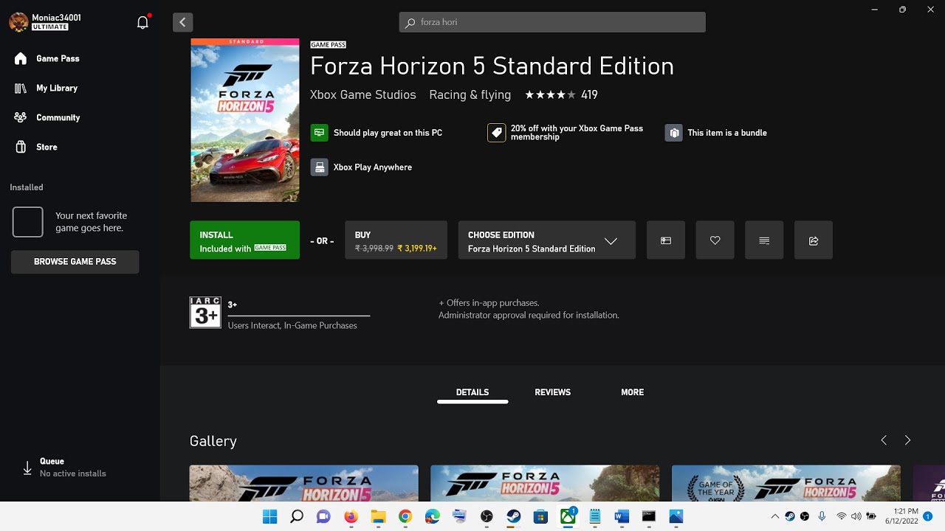This screenshot has width=945, height=531.
Task: Click the Windows Start button
Action: (269, 516)
